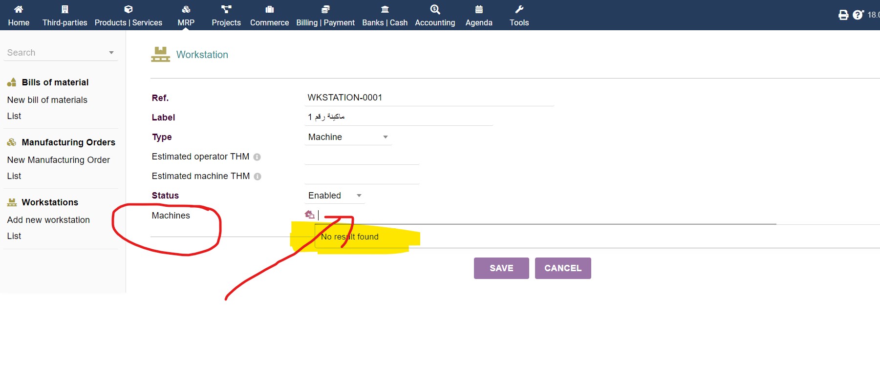The image size is (880, 378).
Task: Open Tools wrench icon
Action: pos(519,9)
